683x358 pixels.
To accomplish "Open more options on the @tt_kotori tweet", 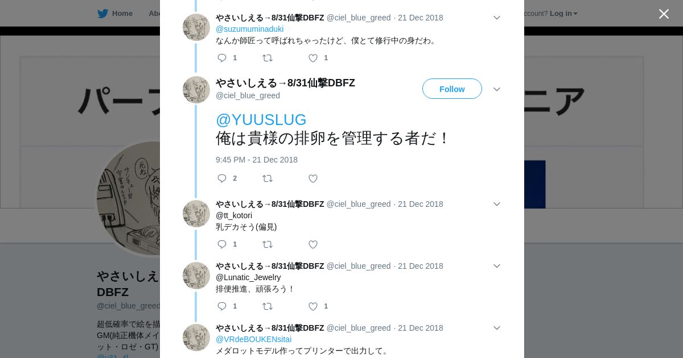I will tap(497, 204).
